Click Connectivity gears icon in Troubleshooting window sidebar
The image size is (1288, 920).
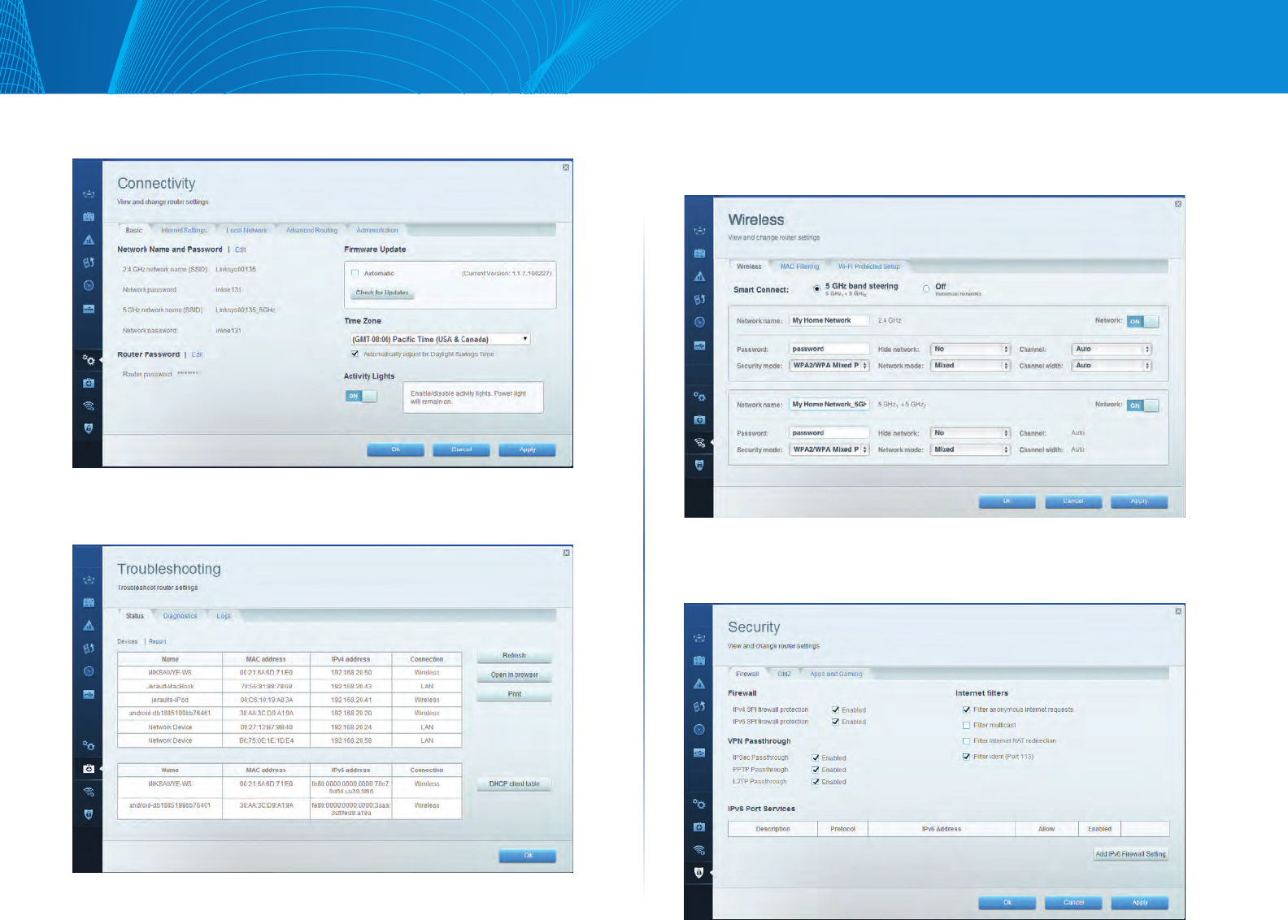(x=89, y=745)
